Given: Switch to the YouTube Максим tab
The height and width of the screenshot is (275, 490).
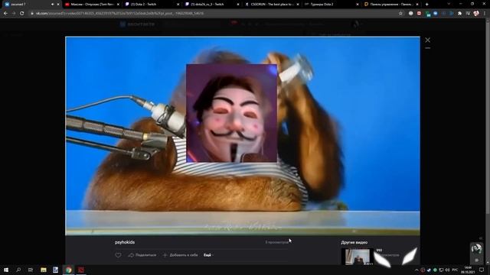Looking at the screenshot, I should tap(92, 5).
